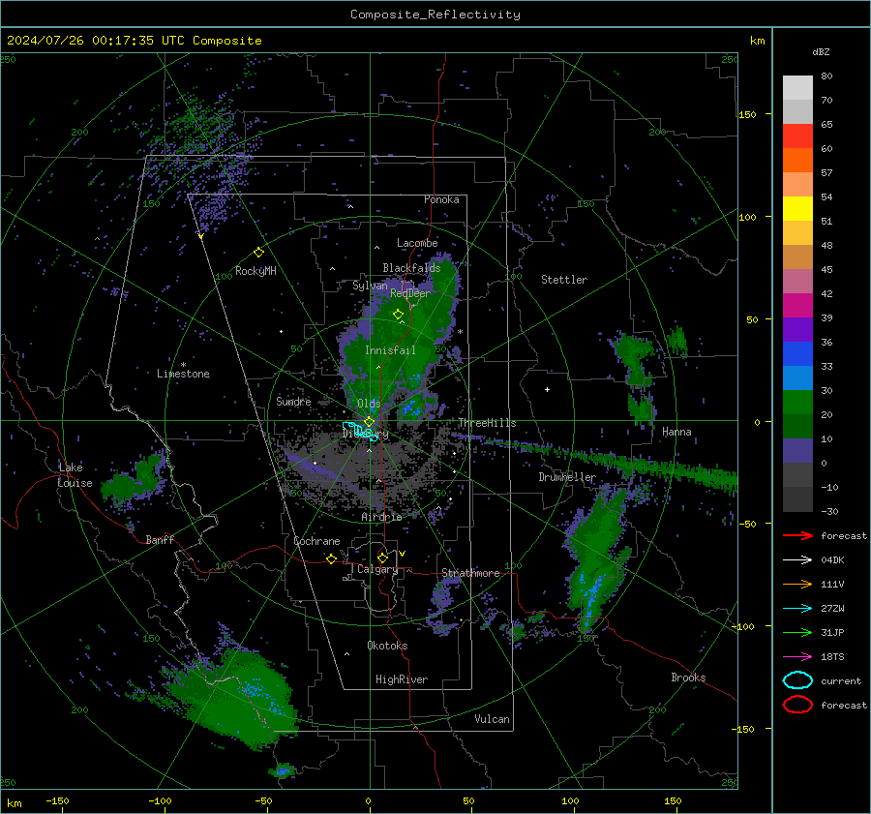Click the large storm cell southwest of HighRiver
This screenshot has height=814, width=871.
pos(236,697)
